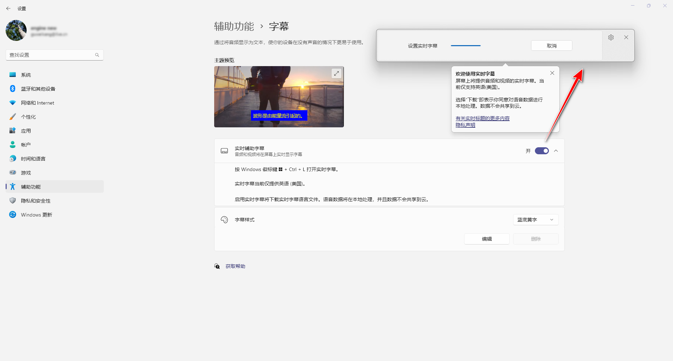Click the search magnifier icon
The image size is (673, 361).
coord(97,55)
